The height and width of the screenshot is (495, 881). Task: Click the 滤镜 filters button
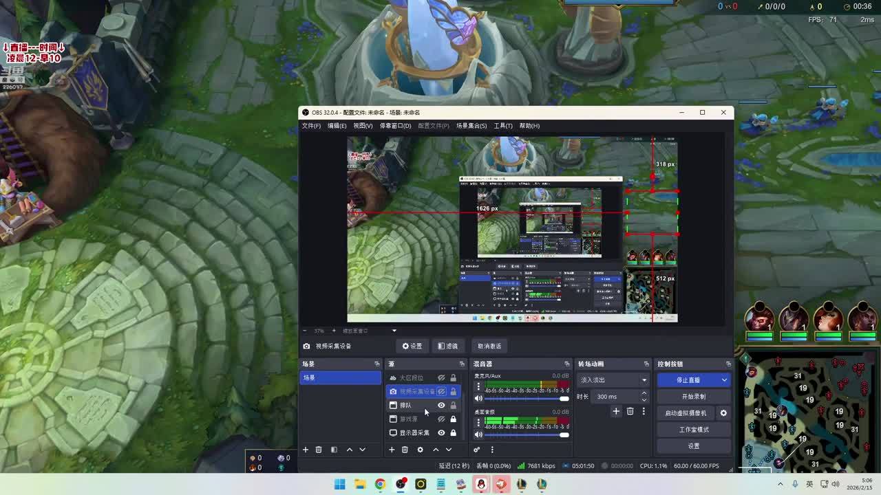pos(447,346)
